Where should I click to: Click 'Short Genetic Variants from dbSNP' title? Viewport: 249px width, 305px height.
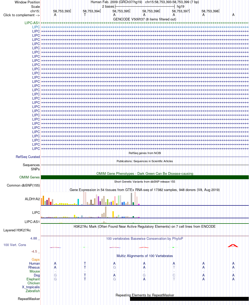point(144,182)
